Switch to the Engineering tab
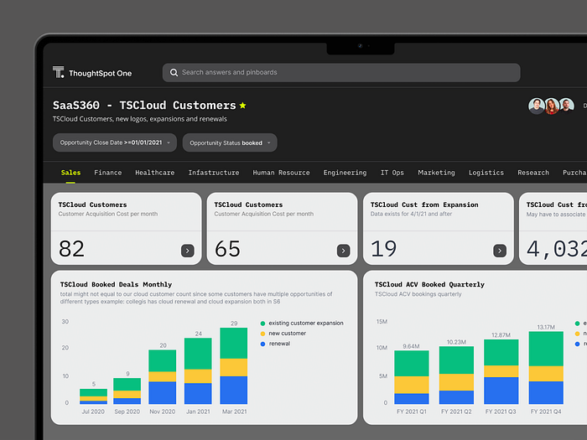Viewport: 587px width, 440px height. [345, 173]
